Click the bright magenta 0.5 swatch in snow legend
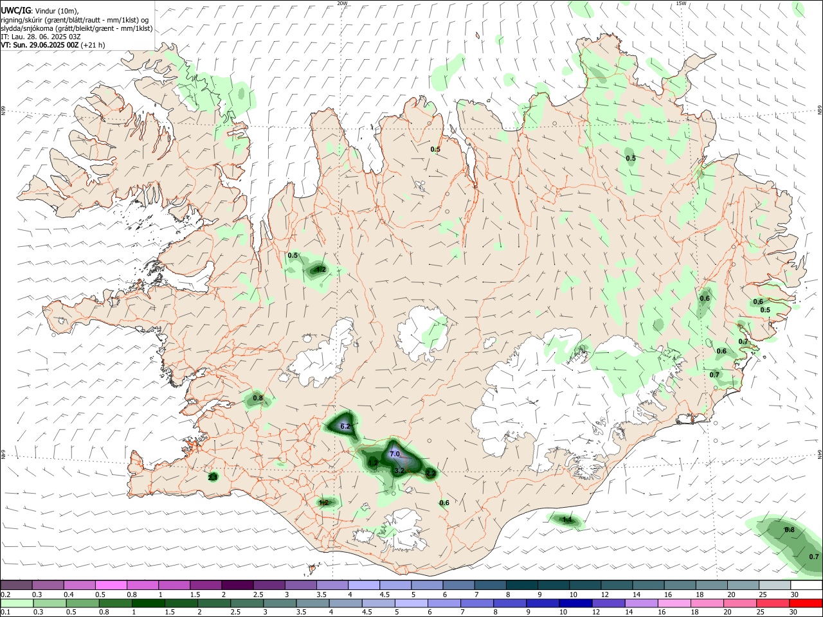The image size is (823, 617). coord(112,585)
